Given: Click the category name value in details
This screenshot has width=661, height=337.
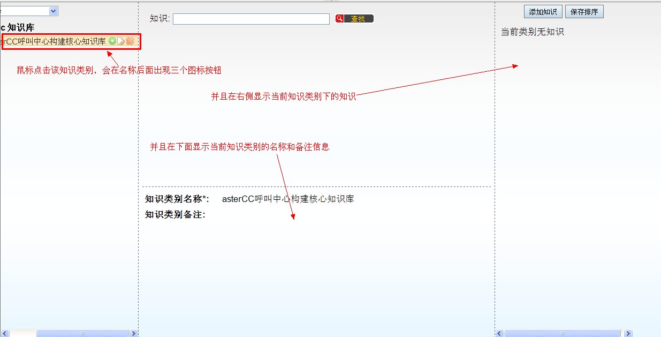Looking at the screenshot, I should 288,199.
